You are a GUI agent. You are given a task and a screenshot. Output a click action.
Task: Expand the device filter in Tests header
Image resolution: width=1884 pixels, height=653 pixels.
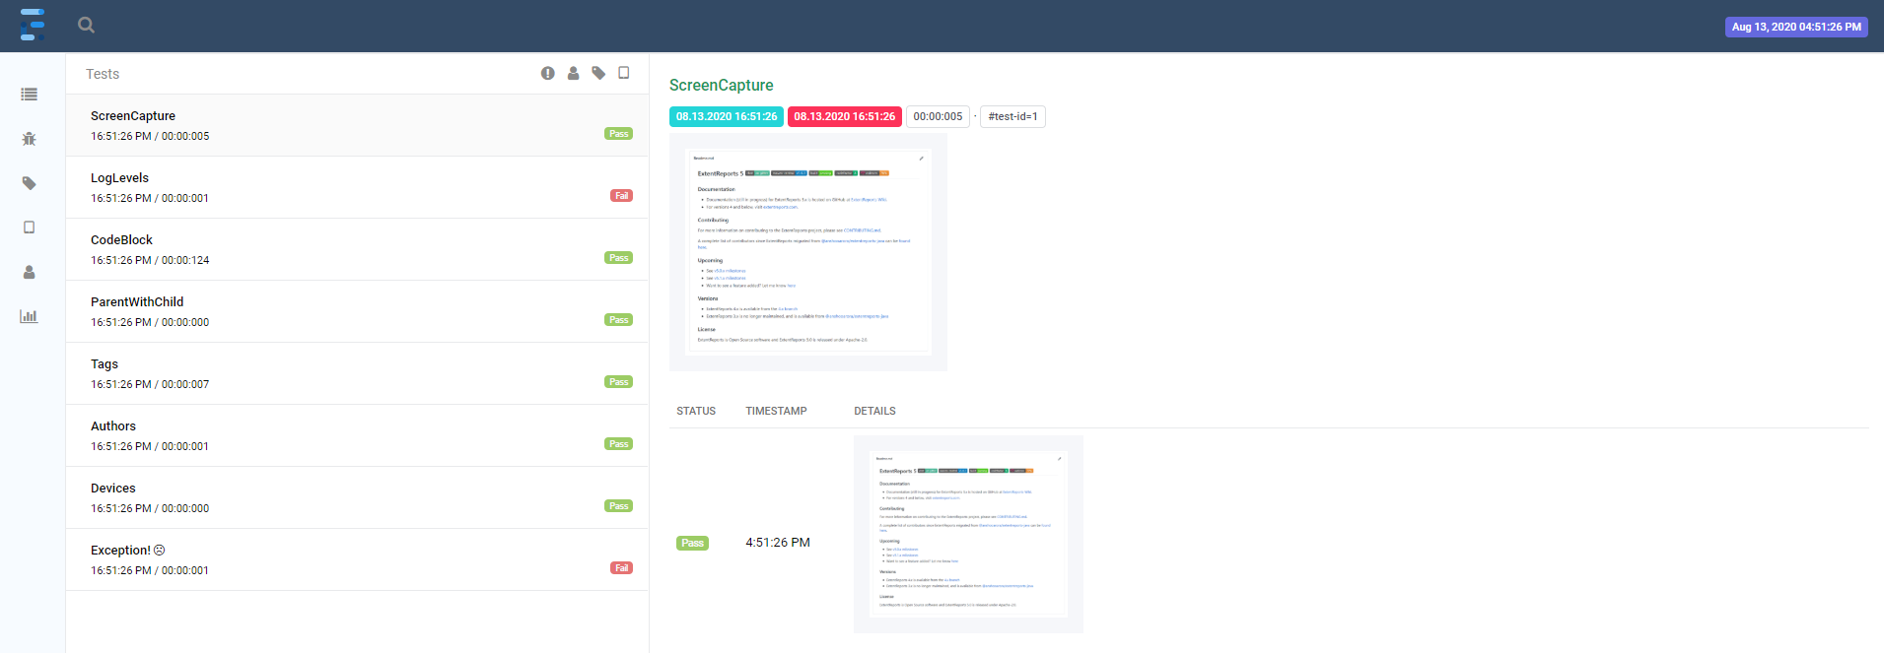(x=624, y=73)
